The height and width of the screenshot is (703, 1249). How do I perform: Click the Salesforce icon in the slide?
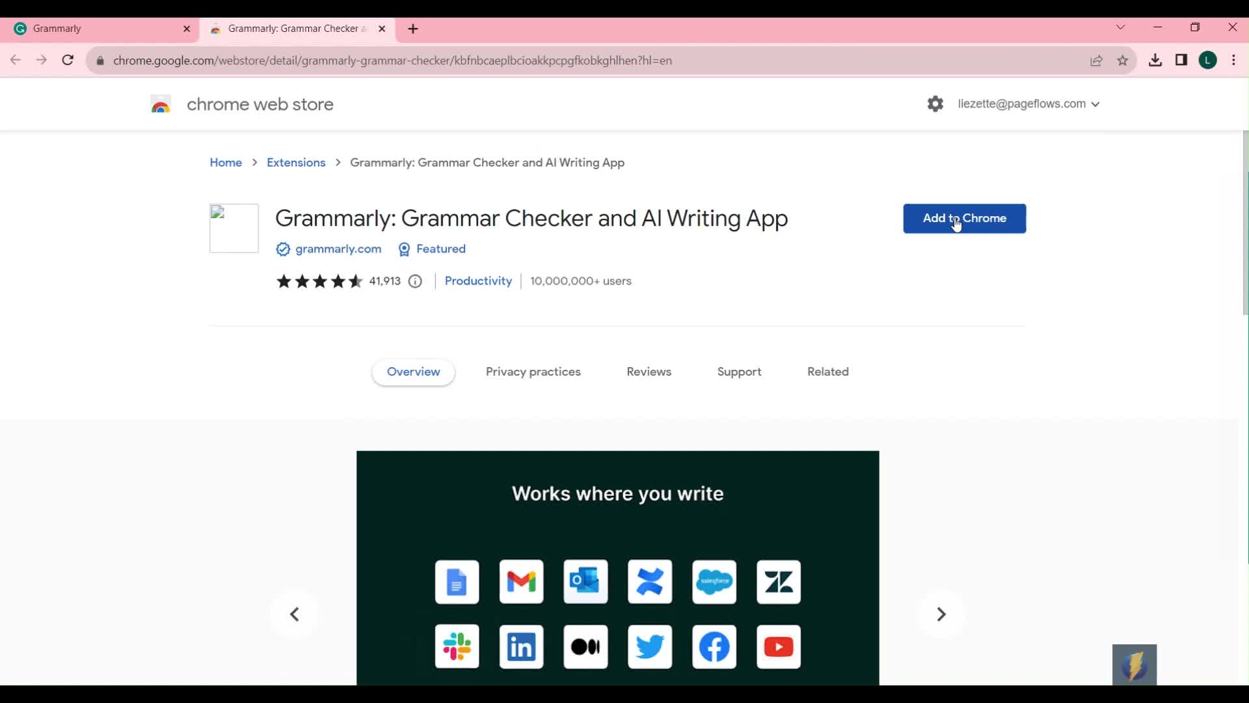coord(714,582)
